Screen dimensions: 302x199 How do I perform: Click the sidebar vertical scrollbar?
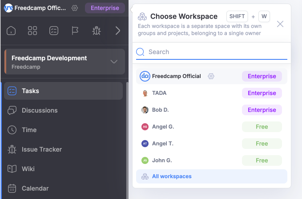[x=127, y=140]
